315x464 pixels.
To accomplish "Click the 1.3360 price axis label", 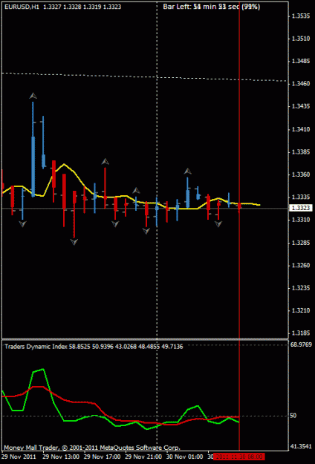I will tap(301, 174).
